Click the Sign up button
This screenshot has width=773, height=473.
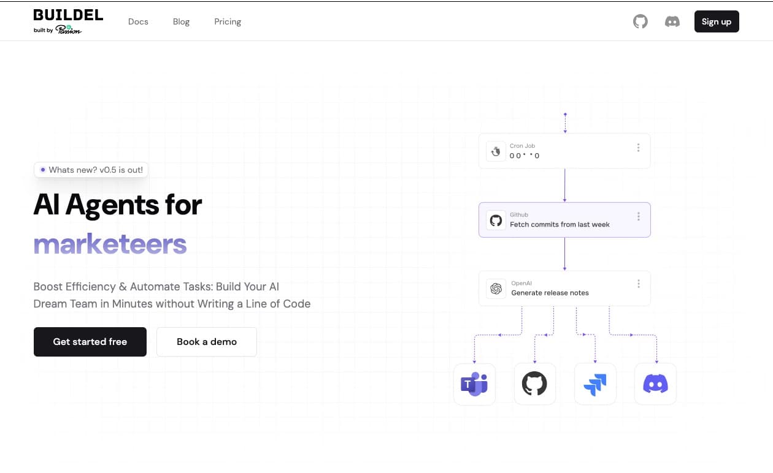coord(717,21)
